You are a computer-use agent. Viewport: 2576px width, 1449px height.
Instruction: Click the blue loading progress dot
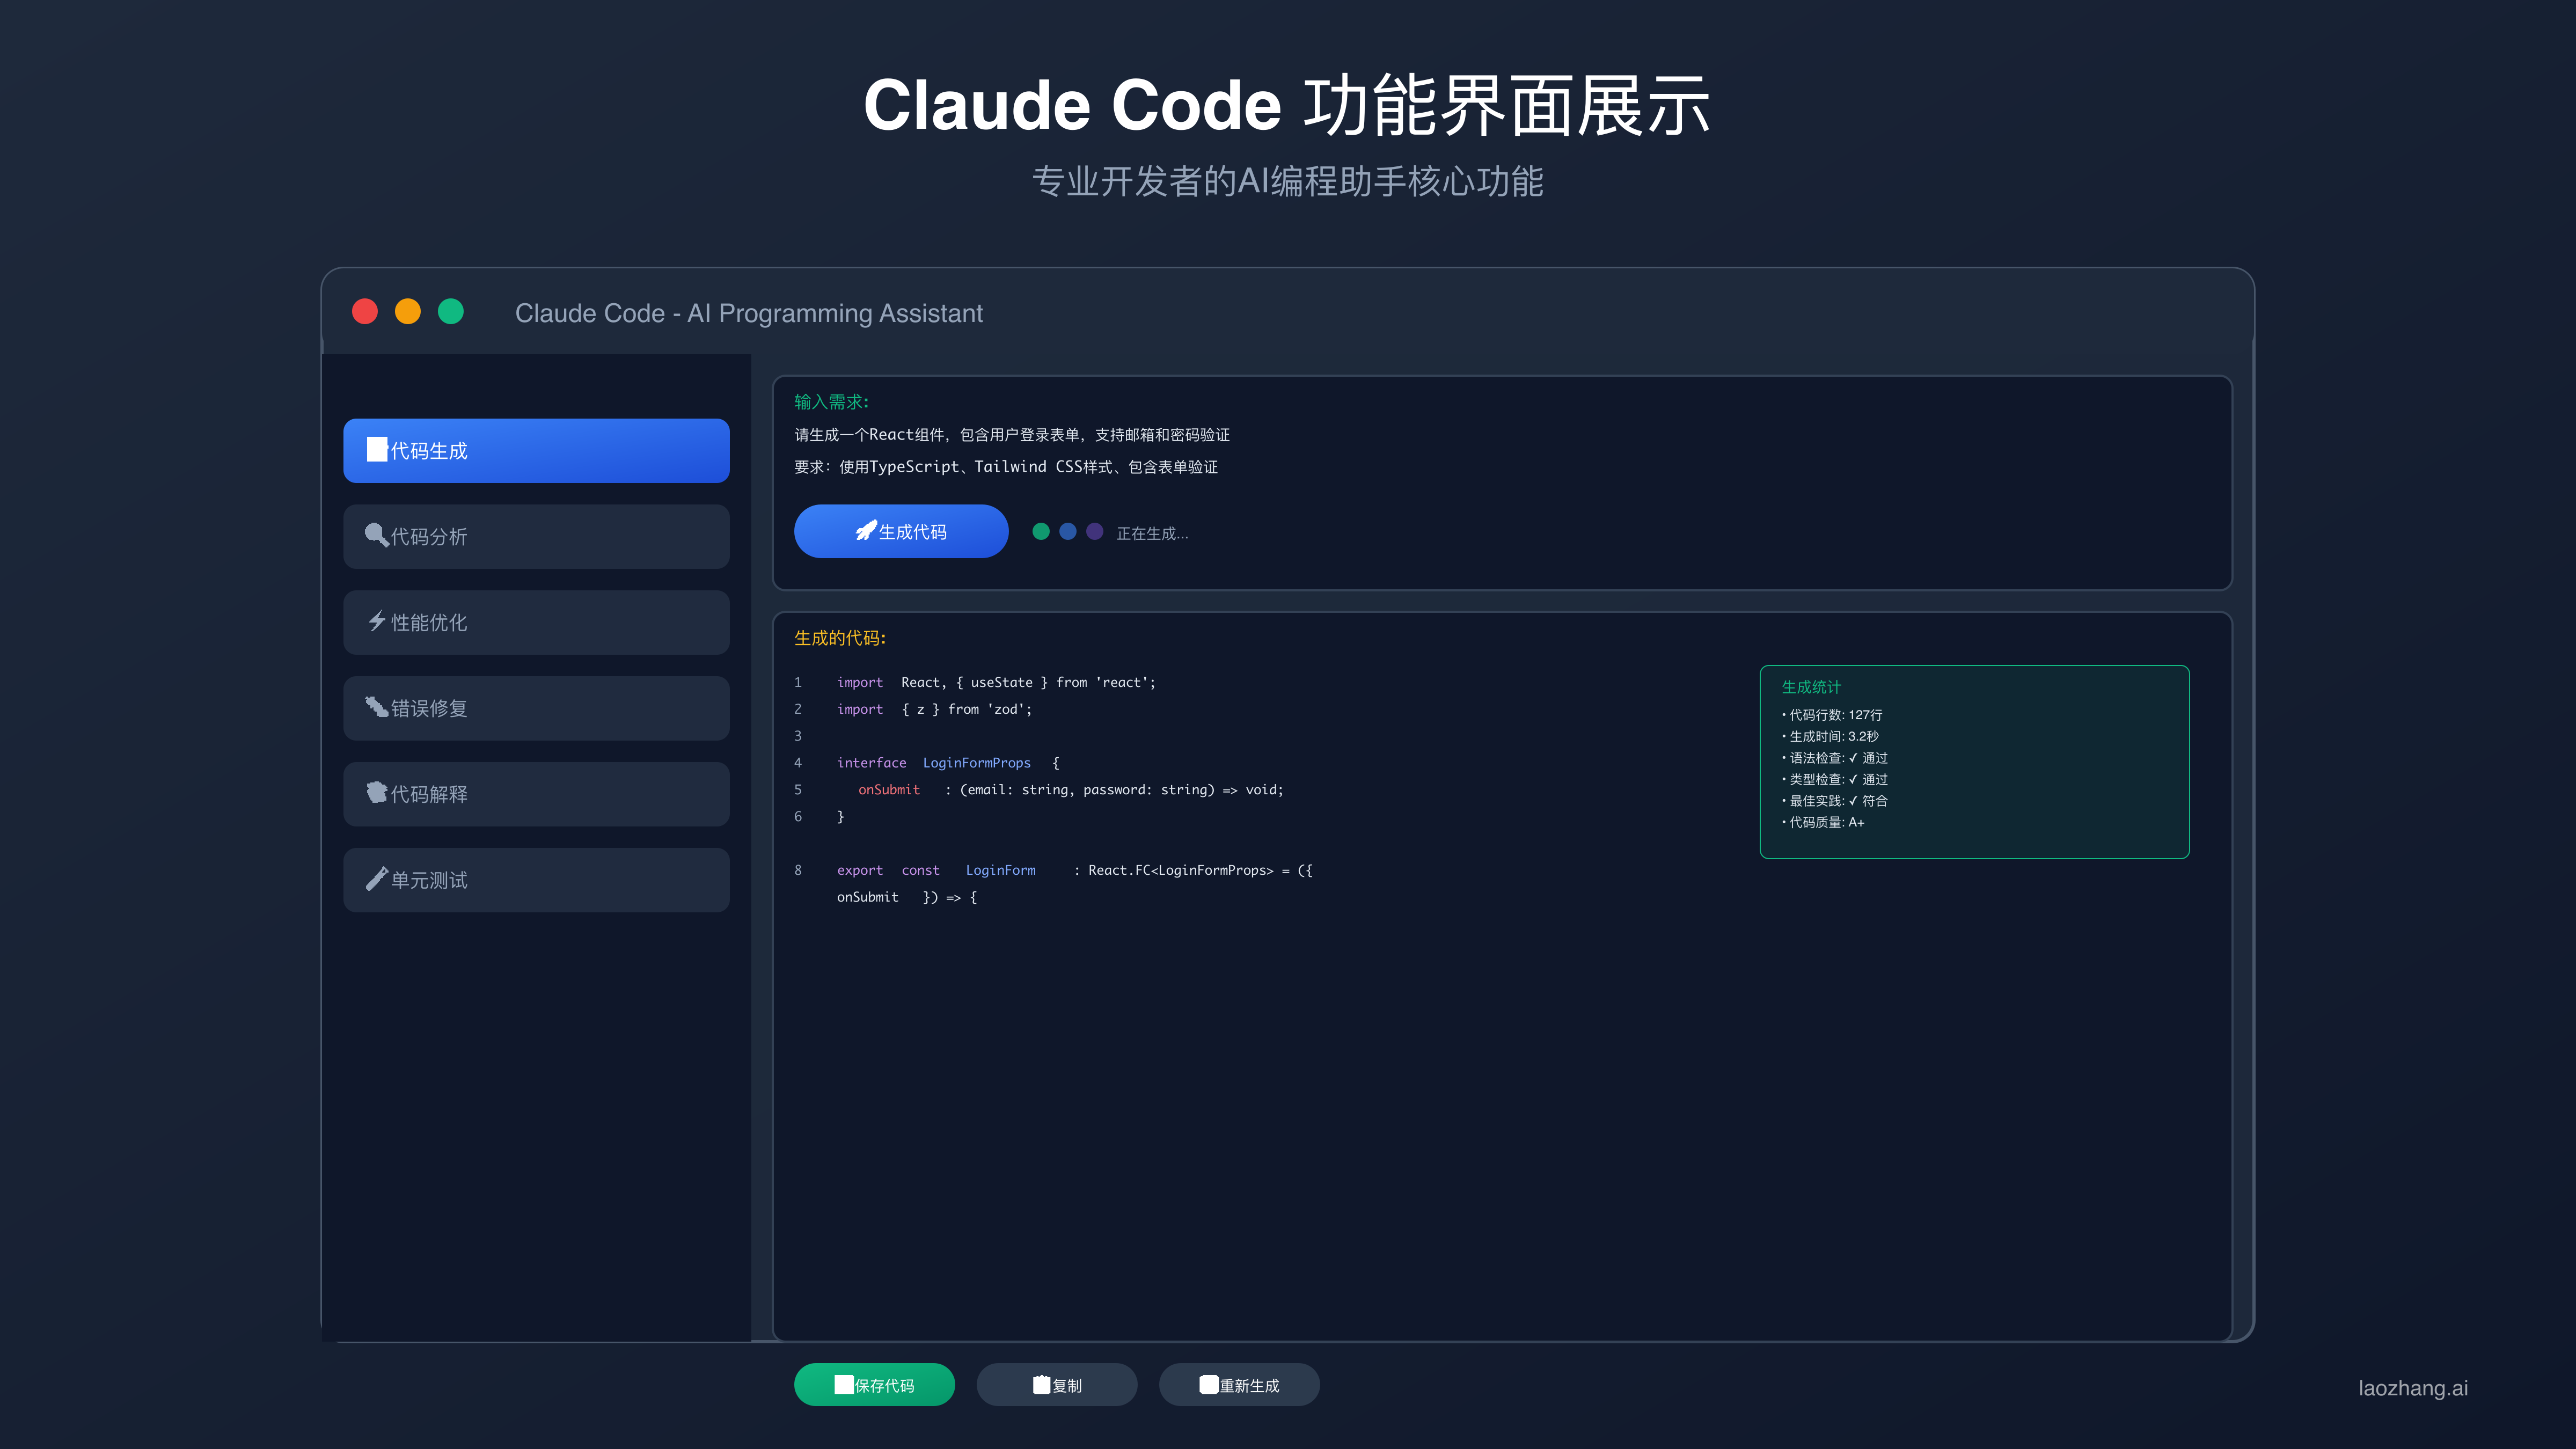[1068, 532]
